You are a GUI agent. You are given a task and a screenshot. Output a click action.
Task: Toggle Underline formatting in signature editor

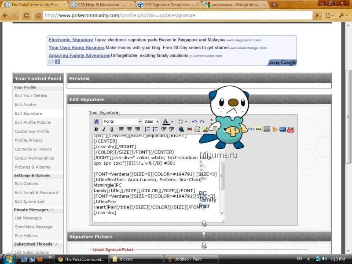pos(112,129)
